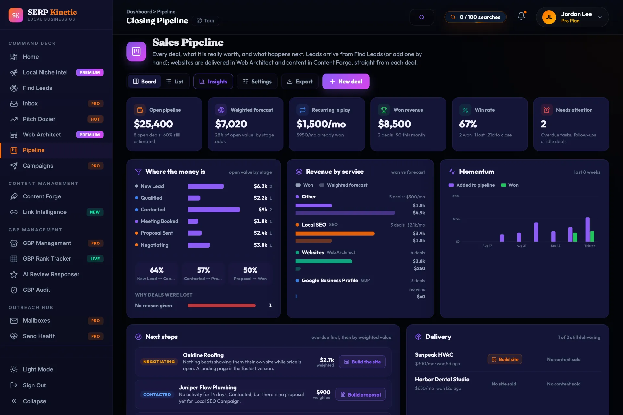Open pipeline Settings
The height and width of the screenshot is (415, 623).
[x=257, y=81]
